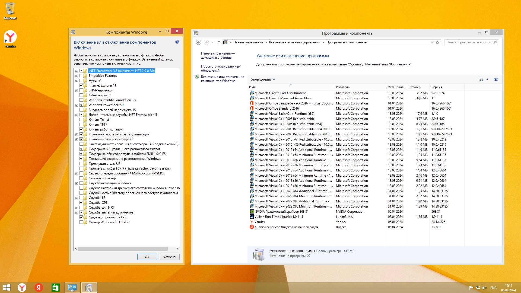The width and height of the screenshot is (521, 293).
Task: Click the view options list icon
Action: click(481, 79)
